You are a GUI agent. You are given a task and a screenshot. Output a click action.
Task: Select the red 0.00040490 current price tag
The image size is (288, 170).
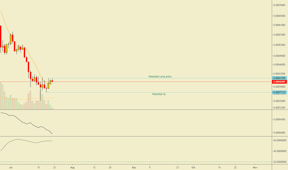click(279, 82)
